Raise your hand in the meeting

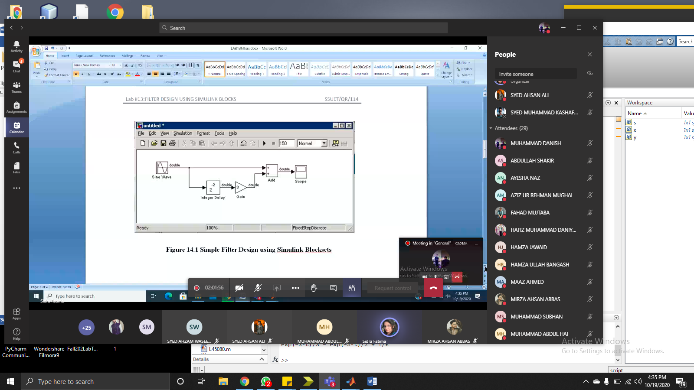click(314, 288)
